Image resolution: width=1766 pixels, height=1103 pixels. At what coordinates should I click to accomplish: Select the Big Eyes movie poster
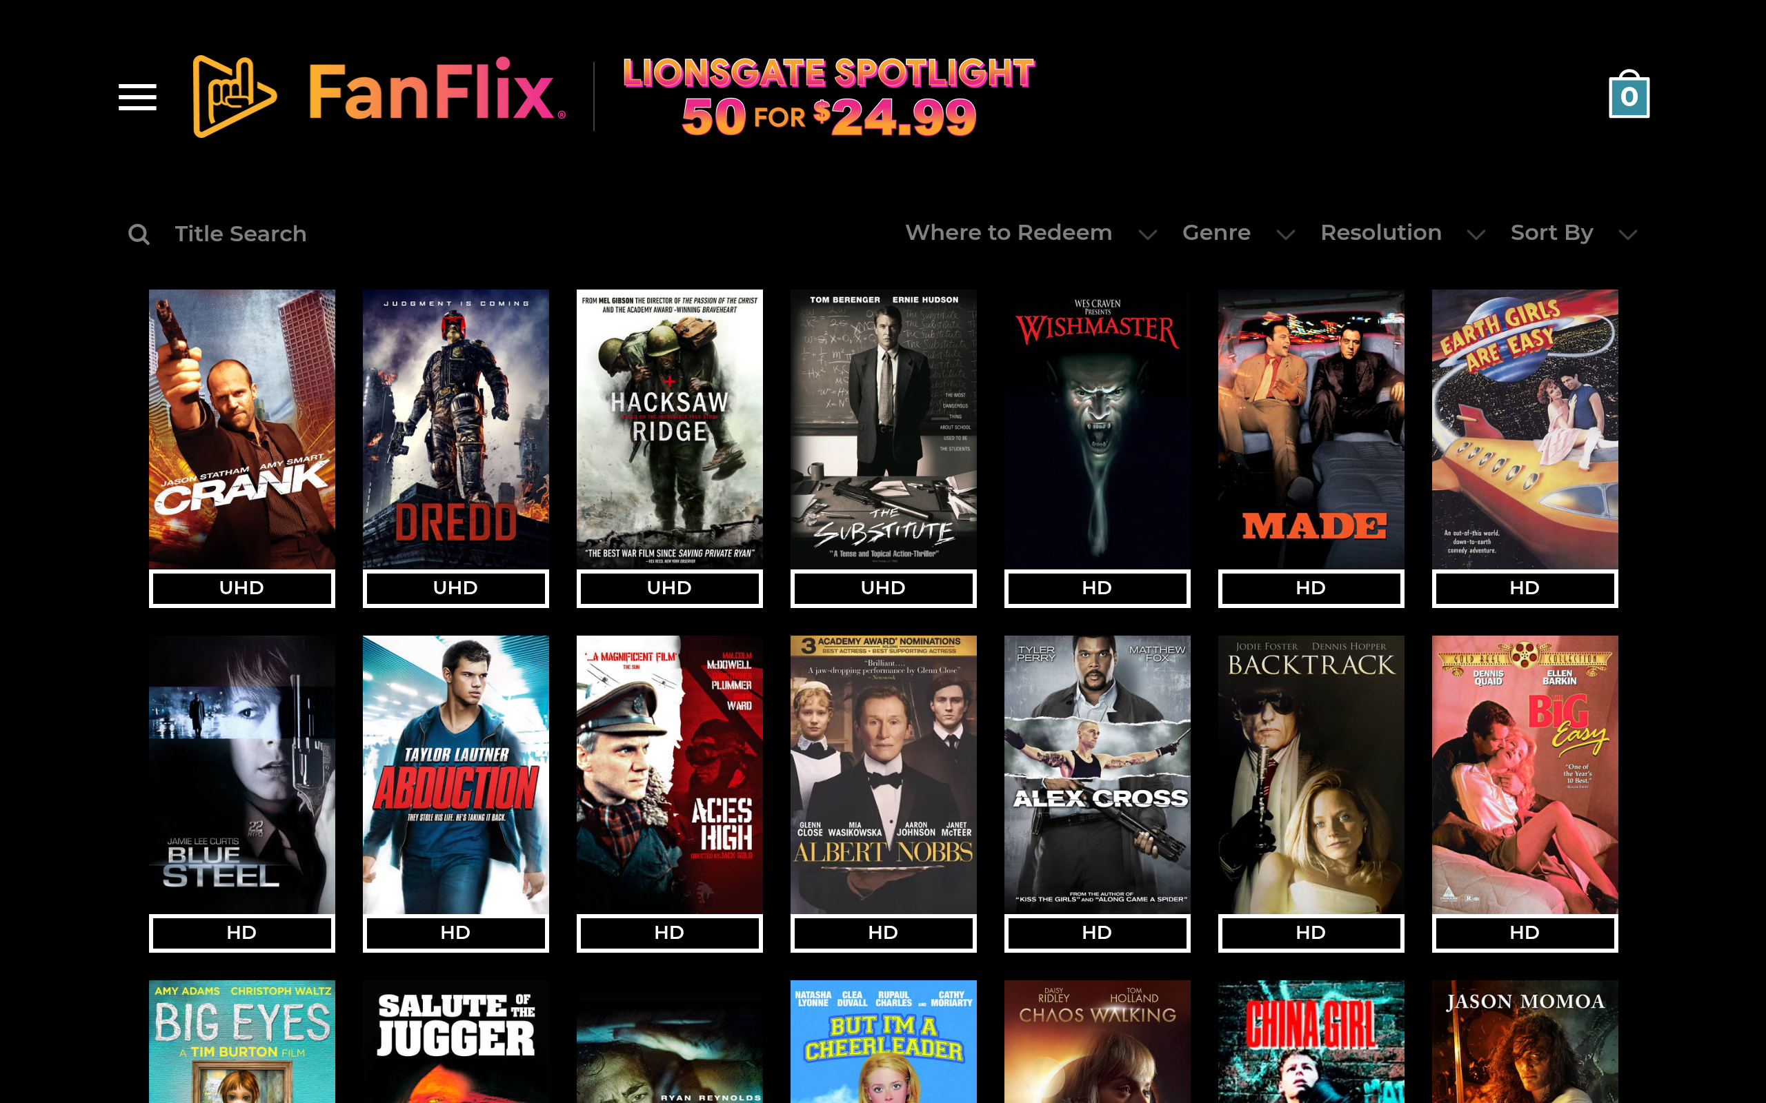click(241, 1042)
